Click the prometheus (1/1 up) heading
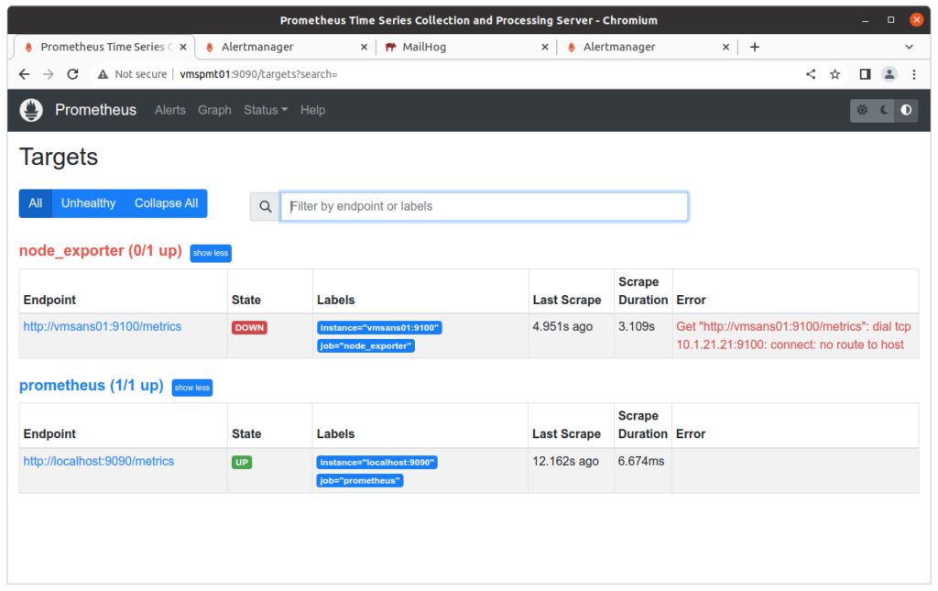 click(92, 385)
